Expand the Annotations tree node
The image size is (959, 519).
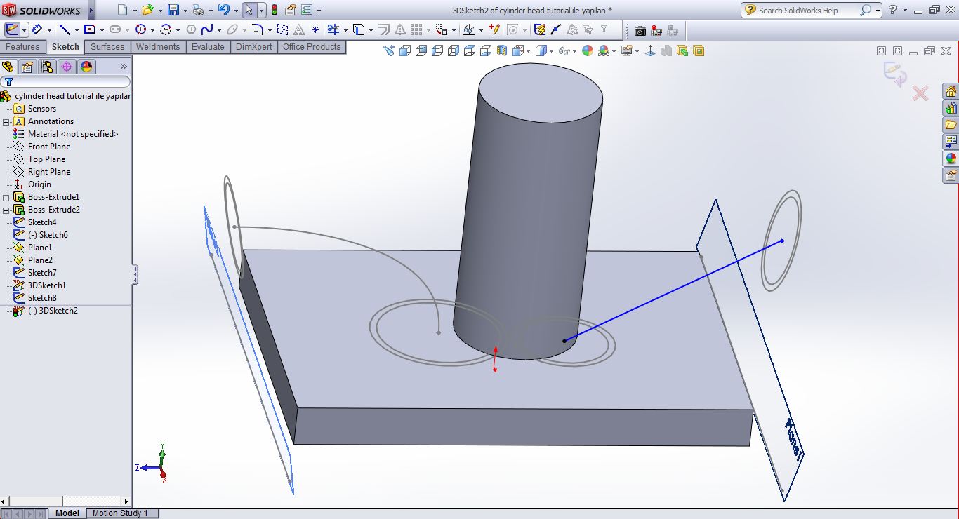[x=6, y=121]
